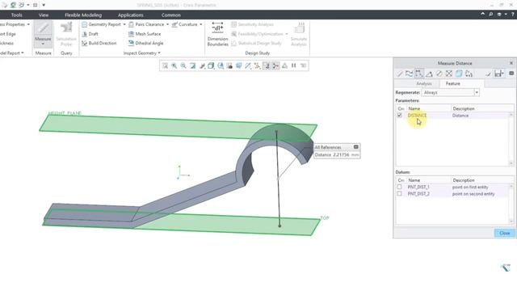Click the Close button in Measure panel
517x291 pixels.
coord(504,234)
